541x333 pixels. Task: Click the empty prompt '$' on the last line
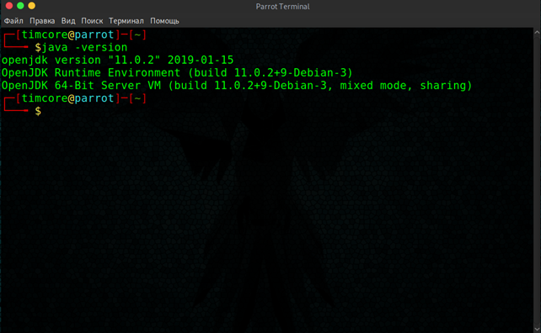tap(38, 111)
